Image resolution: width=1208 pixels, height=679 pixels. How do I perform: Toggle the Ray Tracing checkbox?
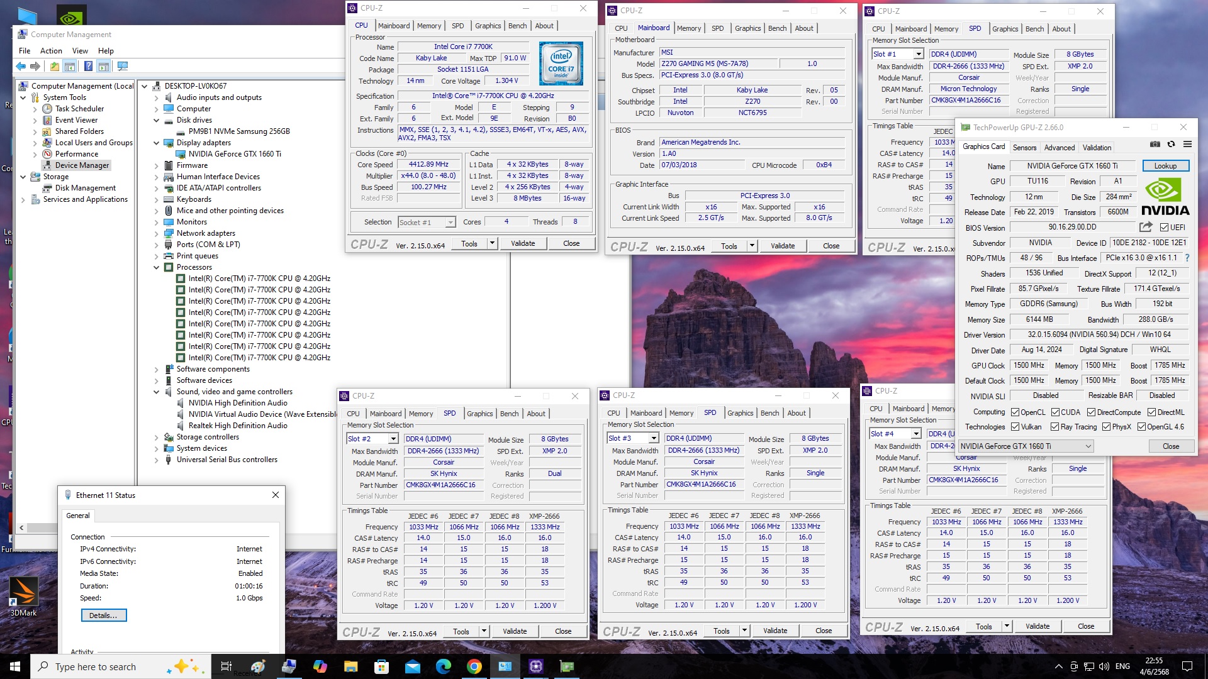(1055, 427)
